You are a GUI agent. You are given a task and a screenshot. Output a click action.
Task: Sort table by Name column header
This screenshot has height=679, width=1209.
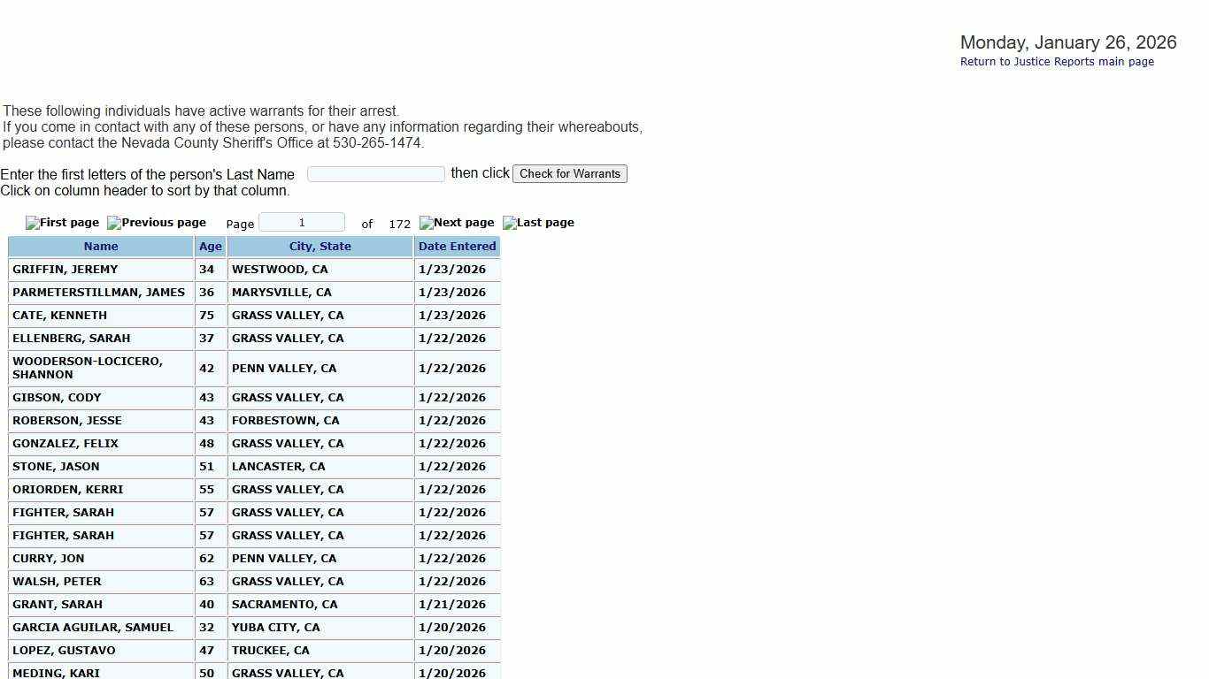pos(101,247)
